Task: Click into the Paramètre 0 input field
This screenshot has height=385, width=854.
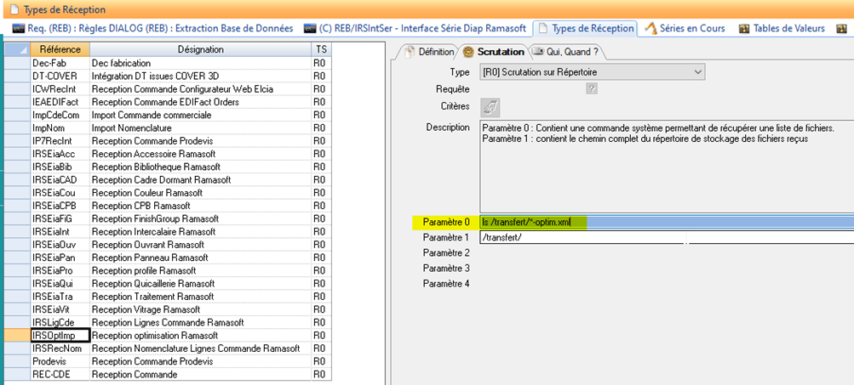Action: (x=664, y=223)
